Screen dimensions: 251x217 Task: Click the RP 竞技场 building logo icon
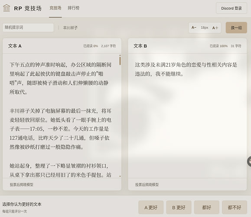coord(7,8)
